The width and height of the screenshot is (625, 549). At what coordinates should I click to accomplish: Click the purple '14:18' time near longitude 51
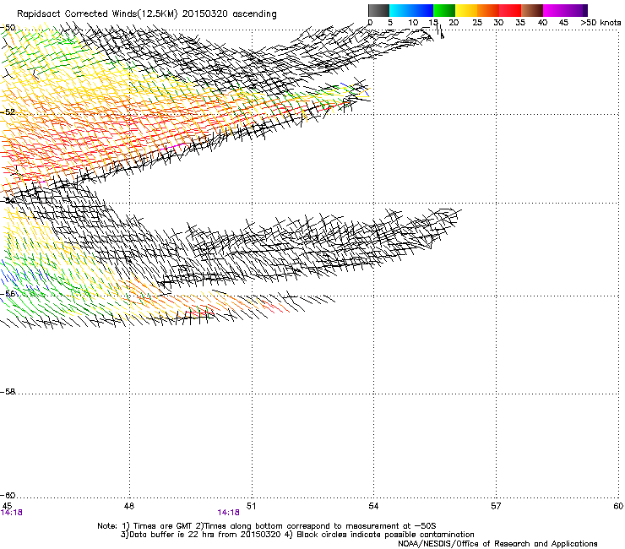(228, 513)
